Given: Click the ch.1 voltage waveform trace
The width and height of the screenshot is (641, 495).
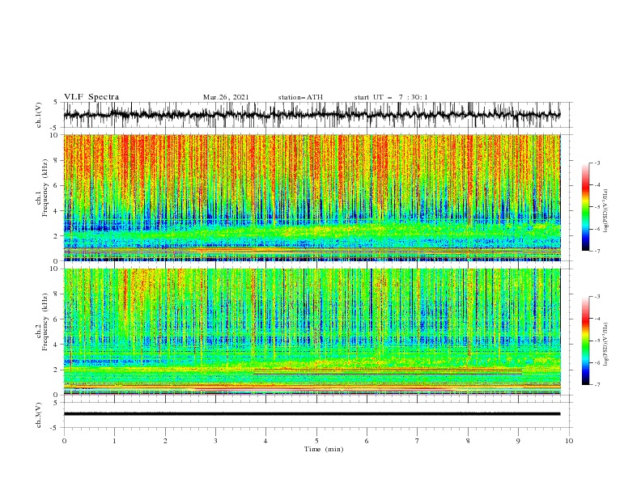Looking at the screenshot, I should click(312, 115).
